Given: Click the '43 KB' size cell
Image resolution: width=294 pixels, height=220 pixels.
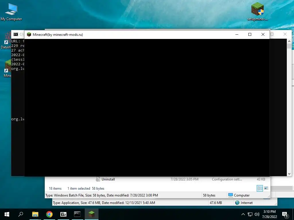Looking at the screenshot, I should (x=261, y=179).
